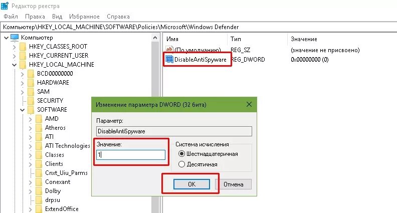Click the AMD folder icon
Image resolution: width=397 pixels, height=213 pixels.
coord(39,119)
